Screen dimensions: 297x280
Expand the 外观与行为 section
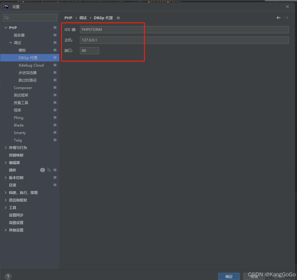pos(6,147)
